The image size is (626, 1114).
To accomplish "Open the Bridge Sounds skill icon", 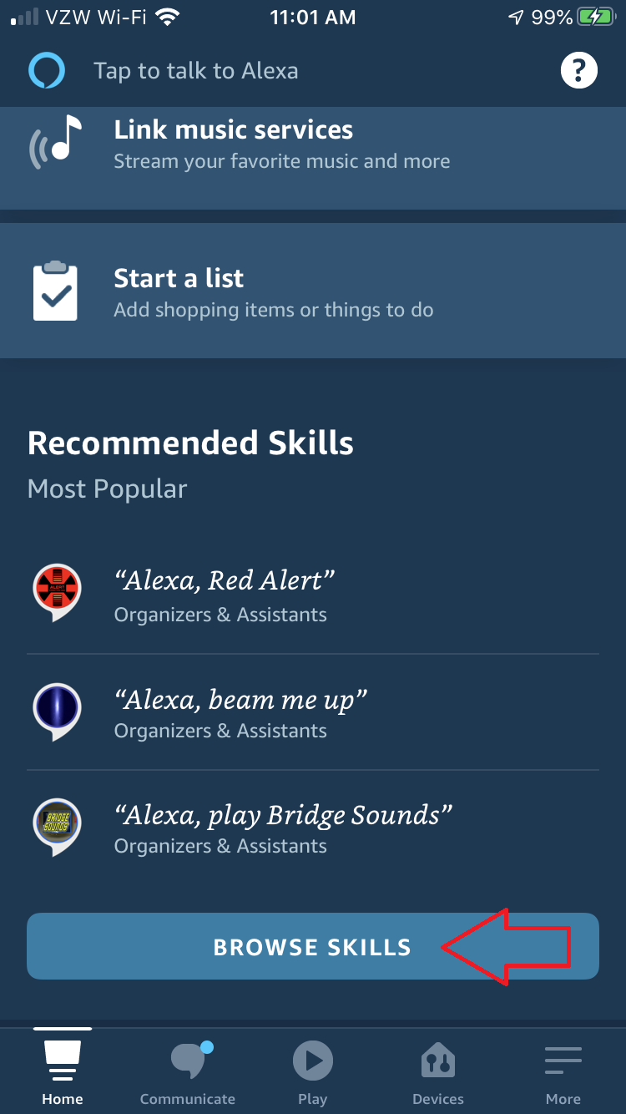I will click(57, 825).
